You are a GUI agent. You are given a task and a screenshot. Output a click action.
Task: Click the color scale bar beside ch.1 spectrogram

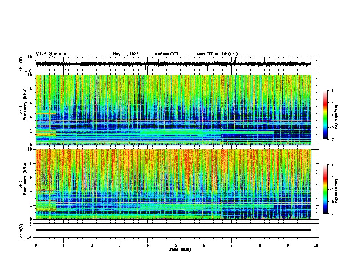(325, 115)
